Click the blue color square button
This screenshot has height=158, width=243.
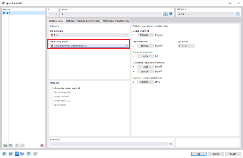17,154
